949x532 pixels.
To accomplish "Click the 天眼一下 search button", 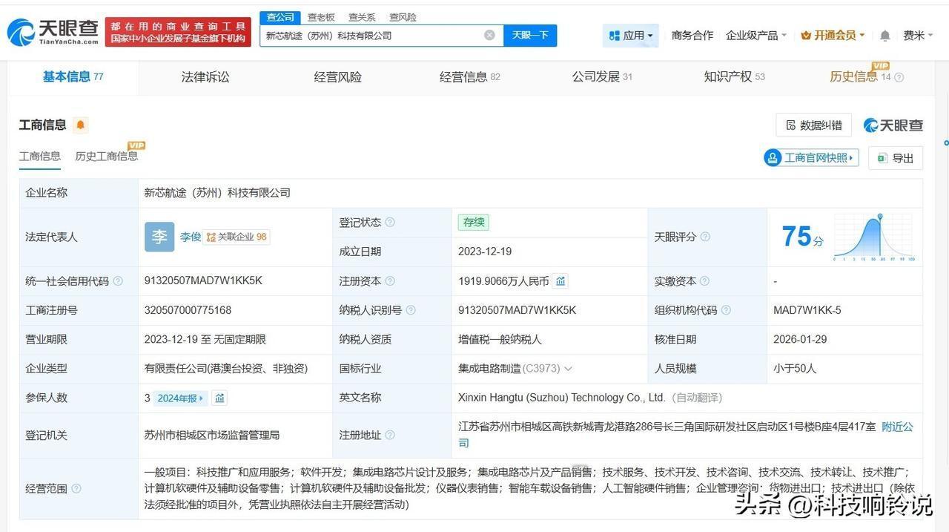I will click(x=530, y=35).
